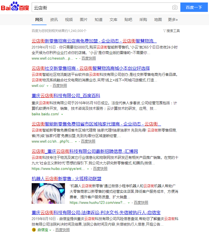Expand dropdown arrow beside huibo.com URL

[x=88, y=169]
